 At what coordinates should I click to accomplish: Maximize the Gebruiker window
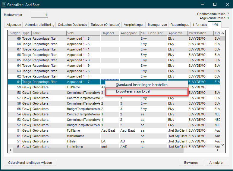point(215,5)
